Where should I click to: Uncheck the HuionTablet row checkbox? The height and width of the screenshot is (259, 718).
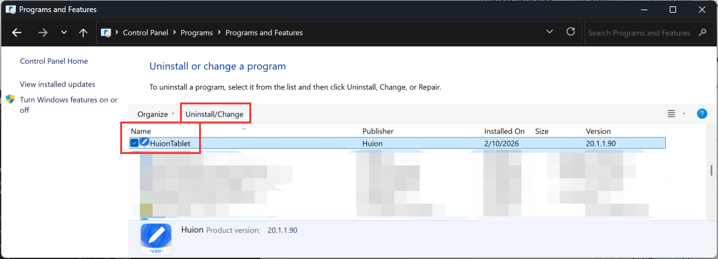134,143
